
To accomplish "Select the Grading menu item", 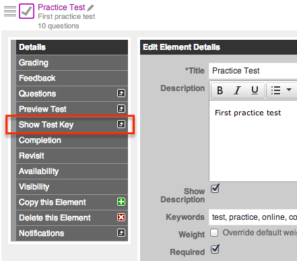I will coord(72,63).
